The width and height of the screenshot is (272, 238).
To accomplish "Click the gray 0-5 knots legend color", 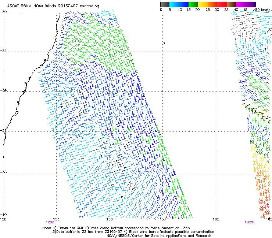I will [165, 4].
